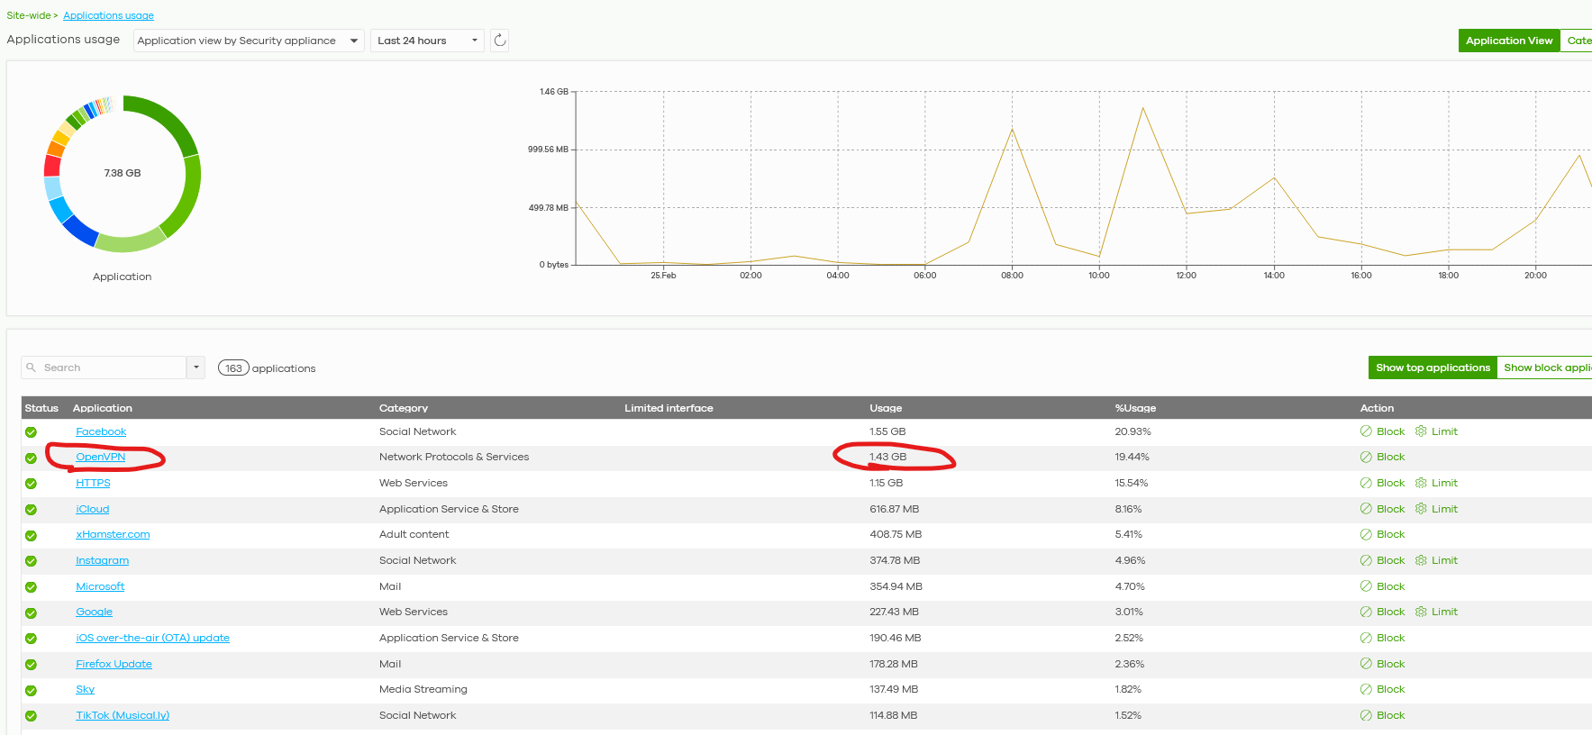Click the red segment of the donut chart
Image resolution: width=1592 pixels, height=735 pixels.
[52, 166]
